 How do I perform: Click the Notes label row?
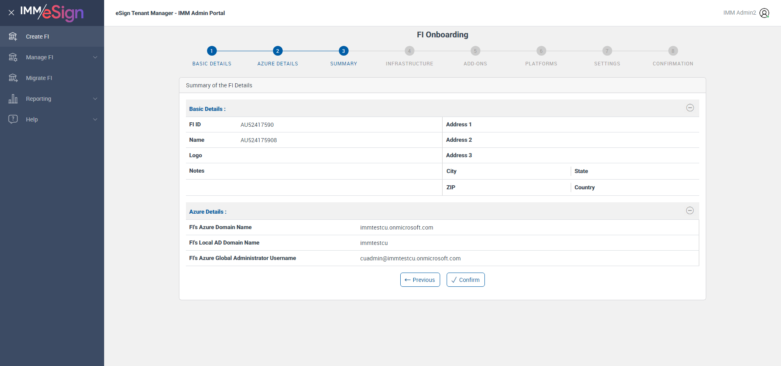coord(314,171)
